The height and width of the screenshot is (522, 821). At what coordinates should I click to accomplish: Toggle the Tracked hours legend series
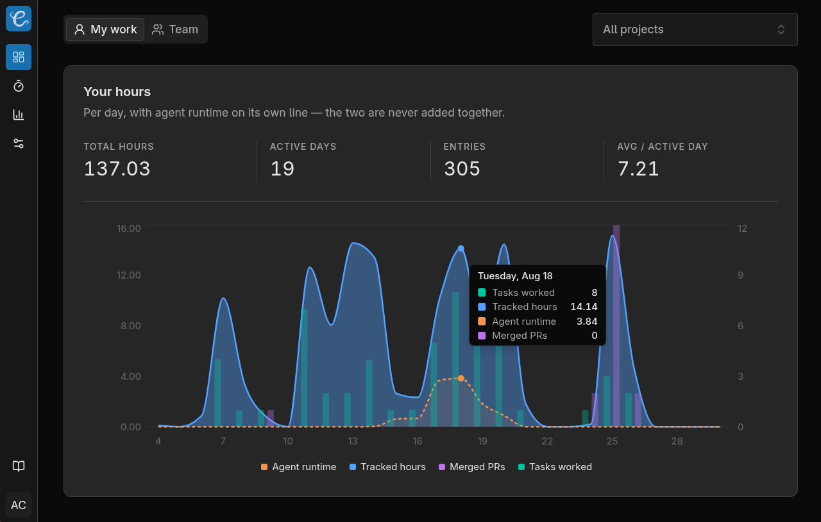387,467
